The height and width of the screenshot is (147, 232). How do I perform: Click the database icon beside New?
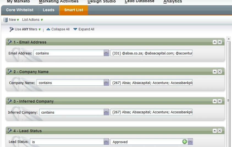[5, 20]
